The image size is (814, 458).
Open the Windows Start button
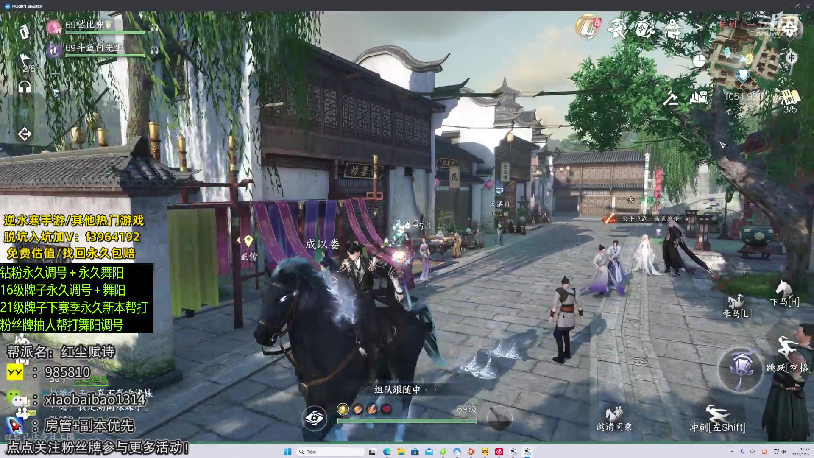pyautogui.click(x=287, y=452)
